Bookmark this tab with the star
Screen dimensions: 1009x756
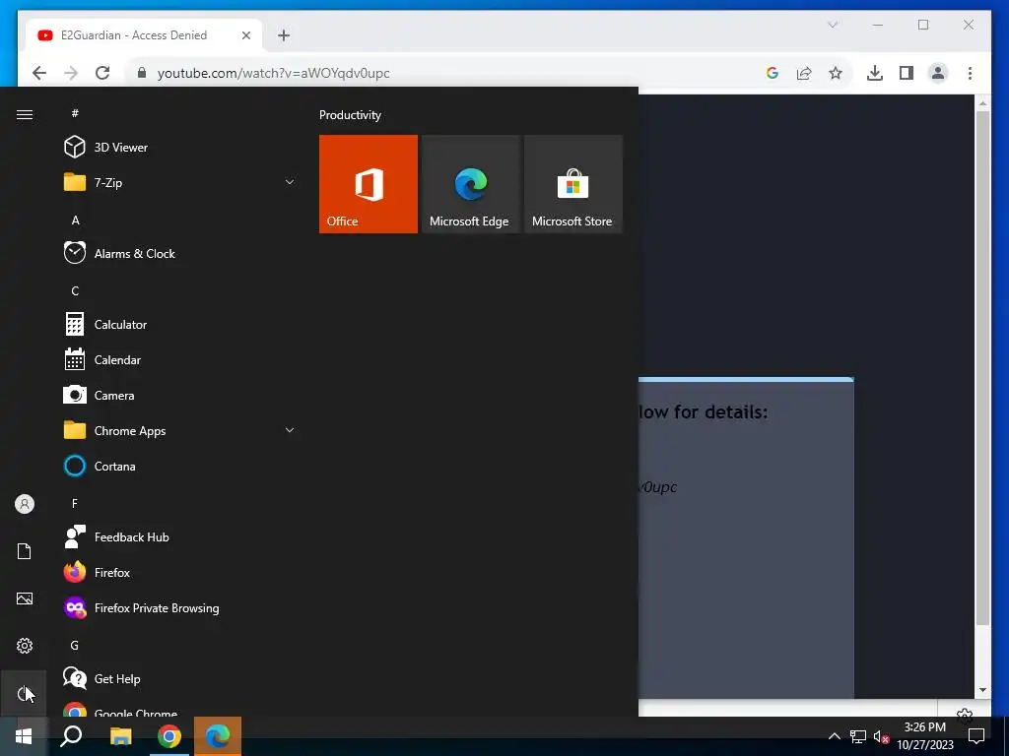click(x=836, y=73)
